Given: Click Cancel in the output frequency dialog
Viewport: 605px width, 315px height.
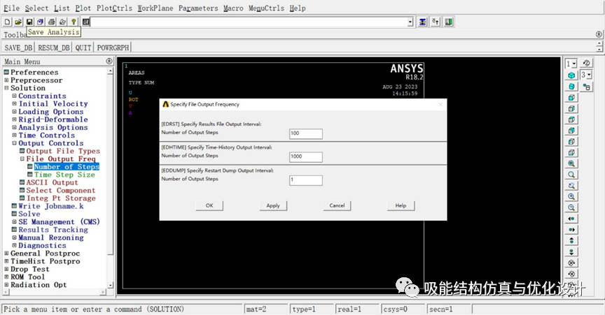Looking at the screenshot, I should [x=337, y=205].
